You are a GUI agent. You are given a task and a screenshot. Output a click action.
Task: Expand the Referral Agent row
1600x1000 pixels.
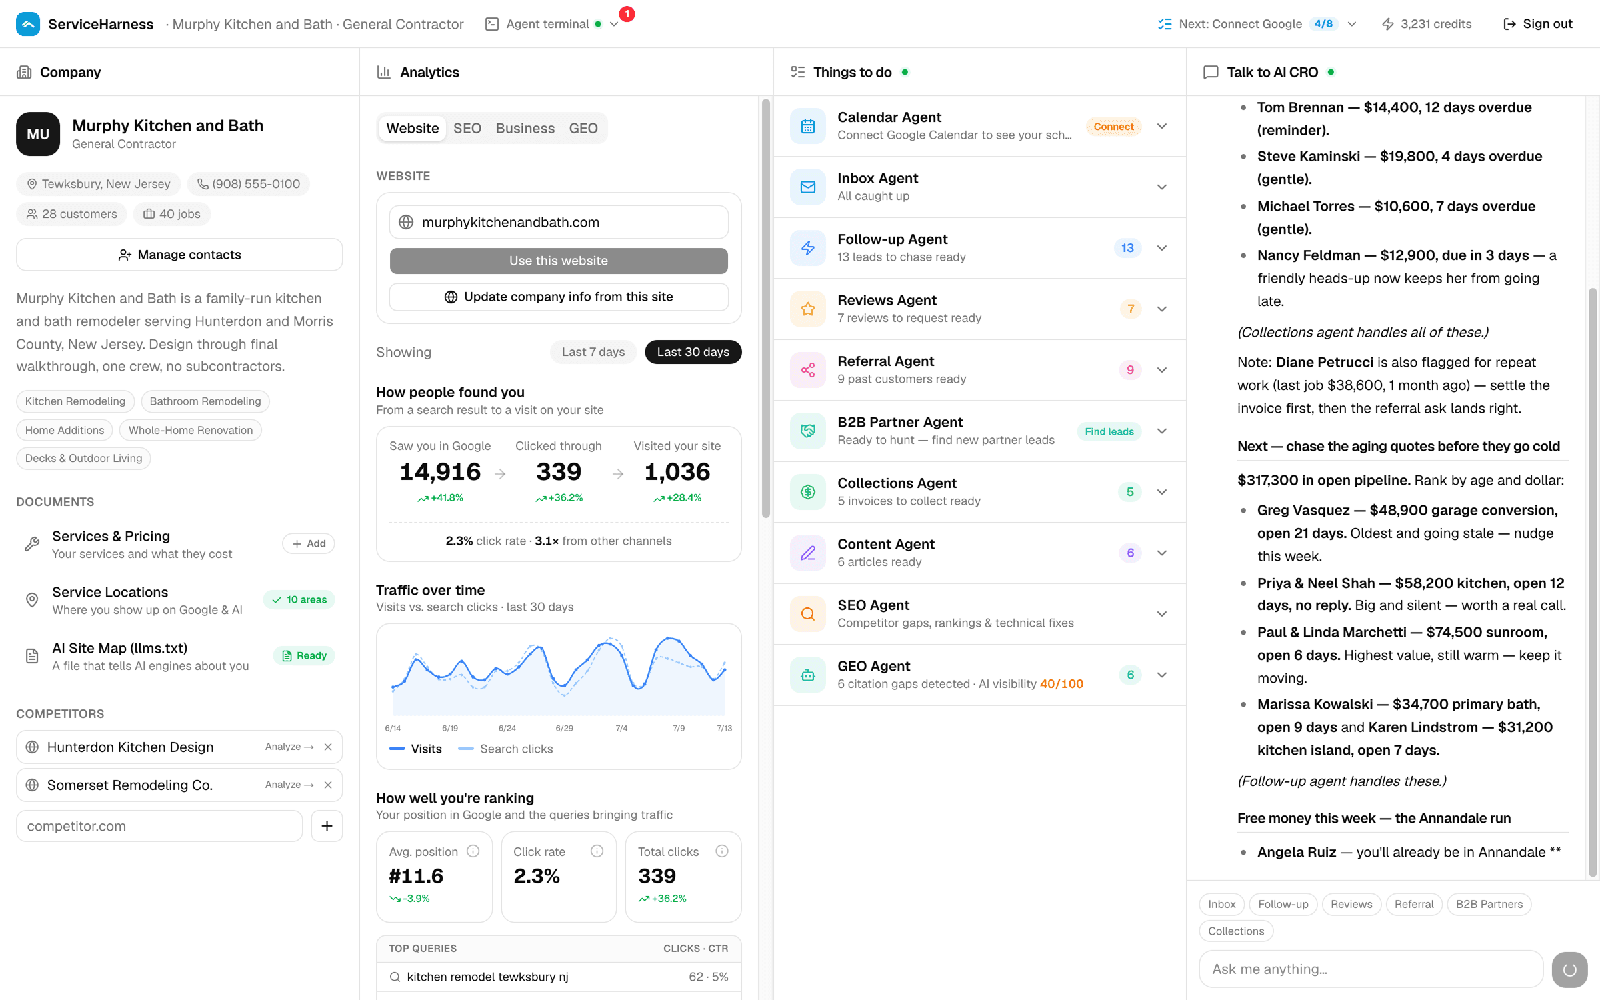[1162, 370]
